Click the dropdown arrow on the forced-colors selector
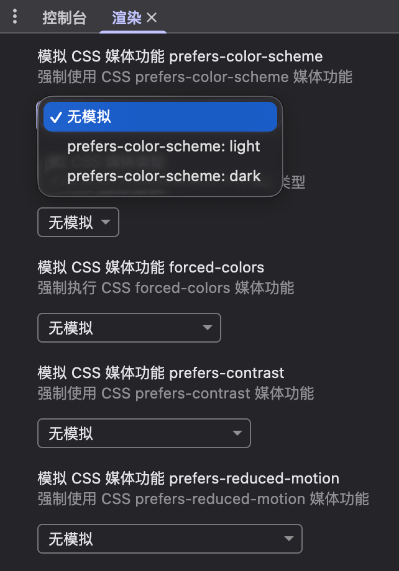The image size is (399, 571). tap(208, 328)
